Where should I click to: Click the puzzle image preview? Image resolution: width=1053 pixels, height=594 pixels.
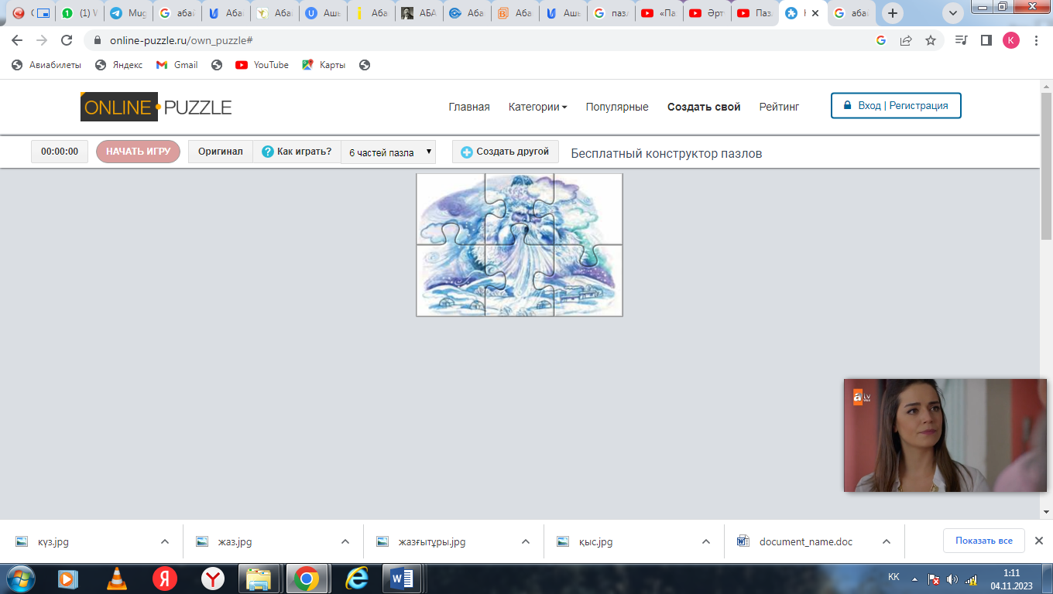(520, 244)
